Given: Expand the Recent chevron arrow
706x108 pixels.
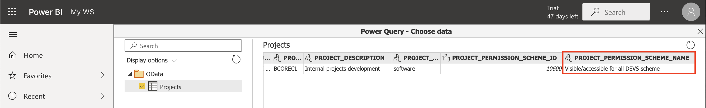Looking at the screenshot, I should click(x=103, y=96).
